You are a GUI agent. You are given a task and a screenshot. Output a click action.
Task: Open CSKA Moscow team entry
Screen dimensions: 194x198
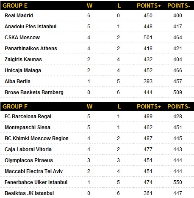[x=22, y=38]
